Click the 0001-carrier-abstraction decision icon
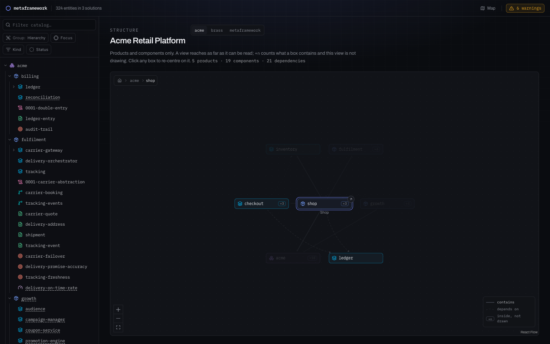The height and width of the screenshot is (344, 550). 20,182
